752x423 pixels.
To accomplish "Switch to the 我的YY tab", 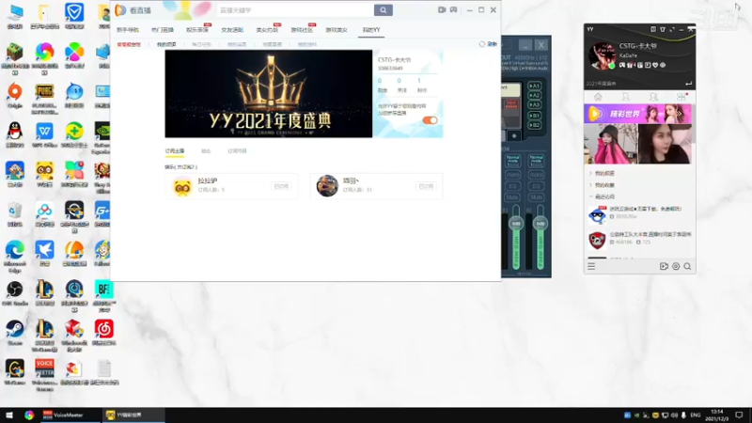I will 370,30.
